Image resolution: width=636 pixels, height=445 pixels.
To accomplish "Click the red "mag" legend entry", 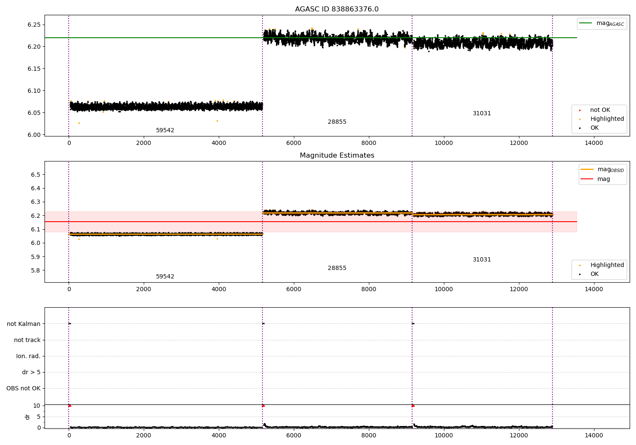I will [x=596, y=179].
